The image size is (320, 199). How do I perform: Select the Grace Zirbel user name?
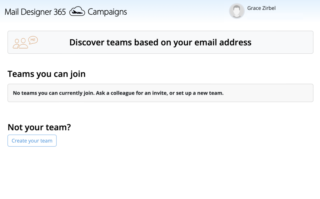[261, 8]
